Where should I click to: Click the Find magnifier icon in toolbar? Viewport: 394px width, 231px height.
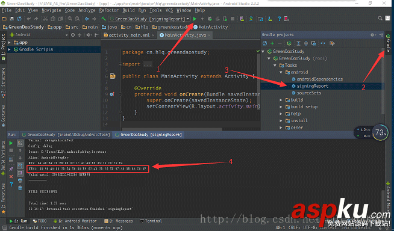click(x=70, y=19)
